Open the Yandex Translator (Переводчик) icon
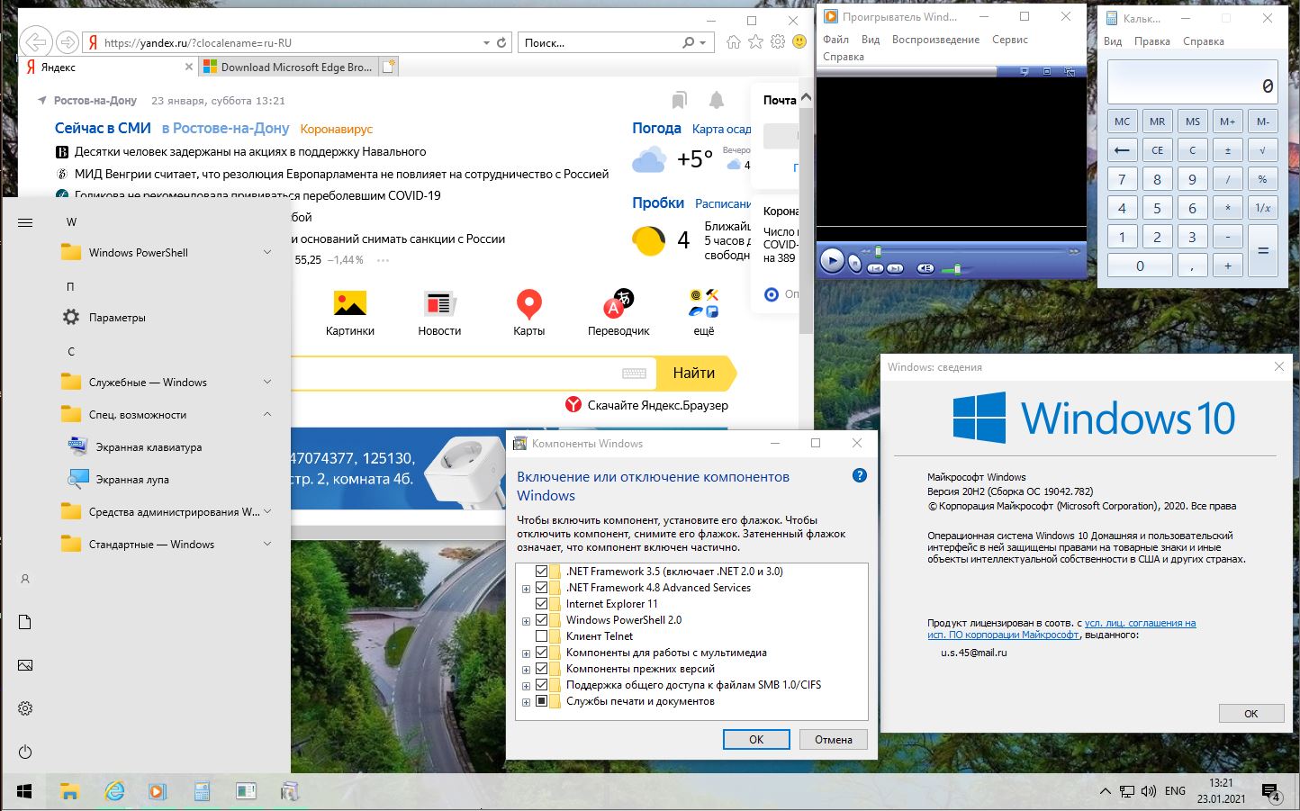 click(618, 304)
